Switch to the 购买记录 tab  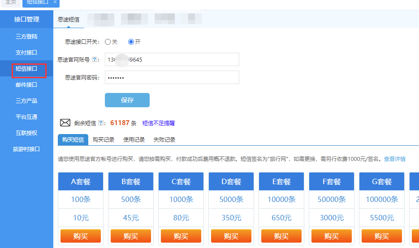point(104,139)
